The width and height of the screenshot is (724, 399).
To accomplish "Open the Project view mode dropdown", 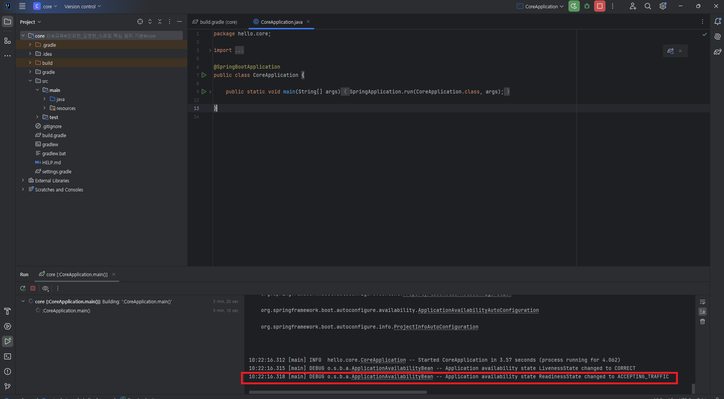I will coord(30,22).
